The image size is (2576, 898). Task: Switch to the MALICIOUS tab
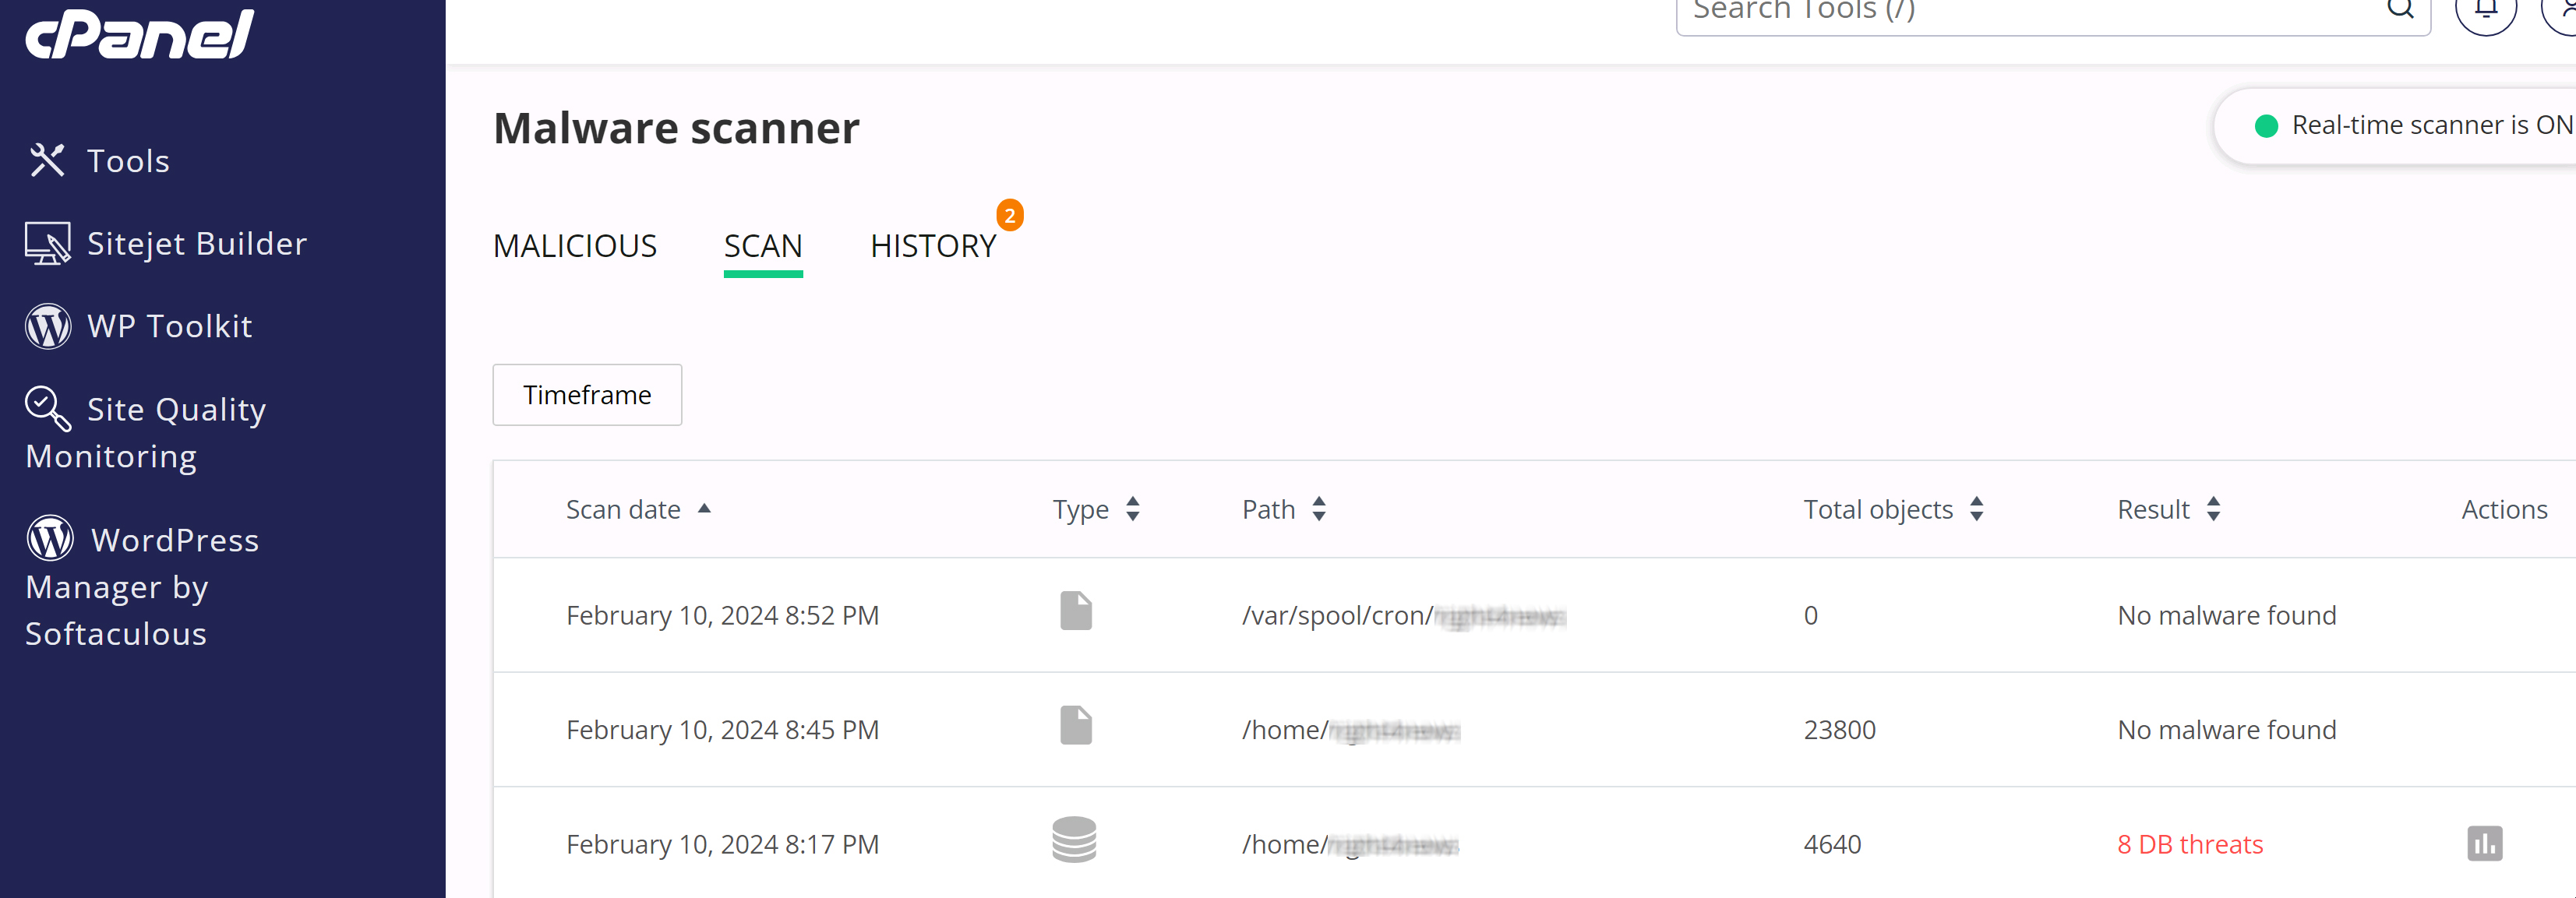(x=575, y=246)
